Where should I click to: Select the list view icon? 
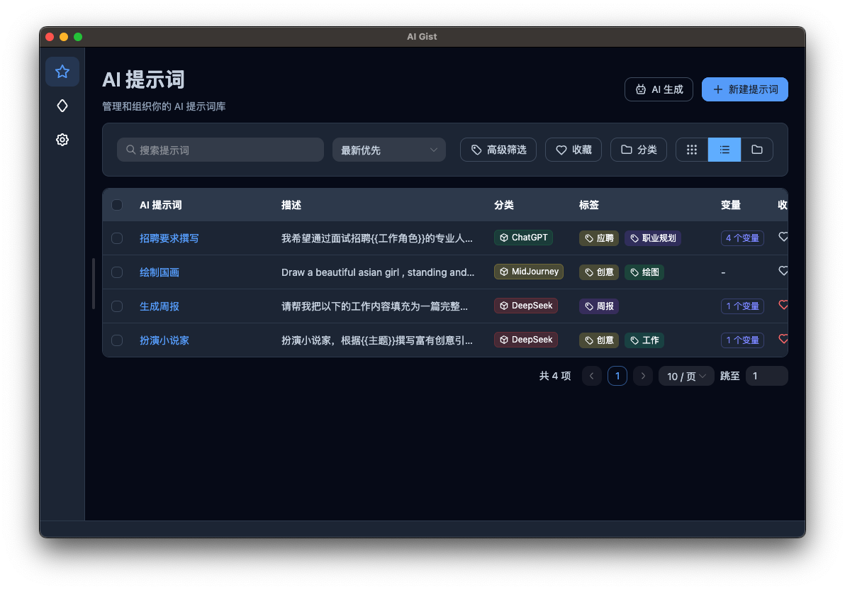pos(724,150)
